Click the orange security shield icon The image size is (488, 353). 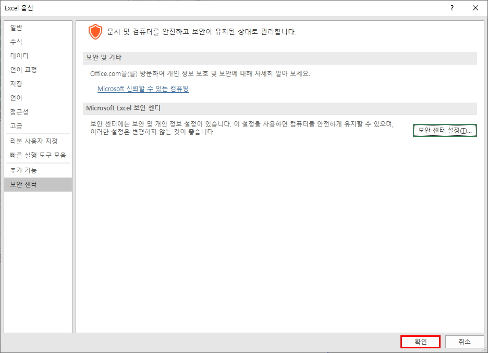(x=95, y=32)
